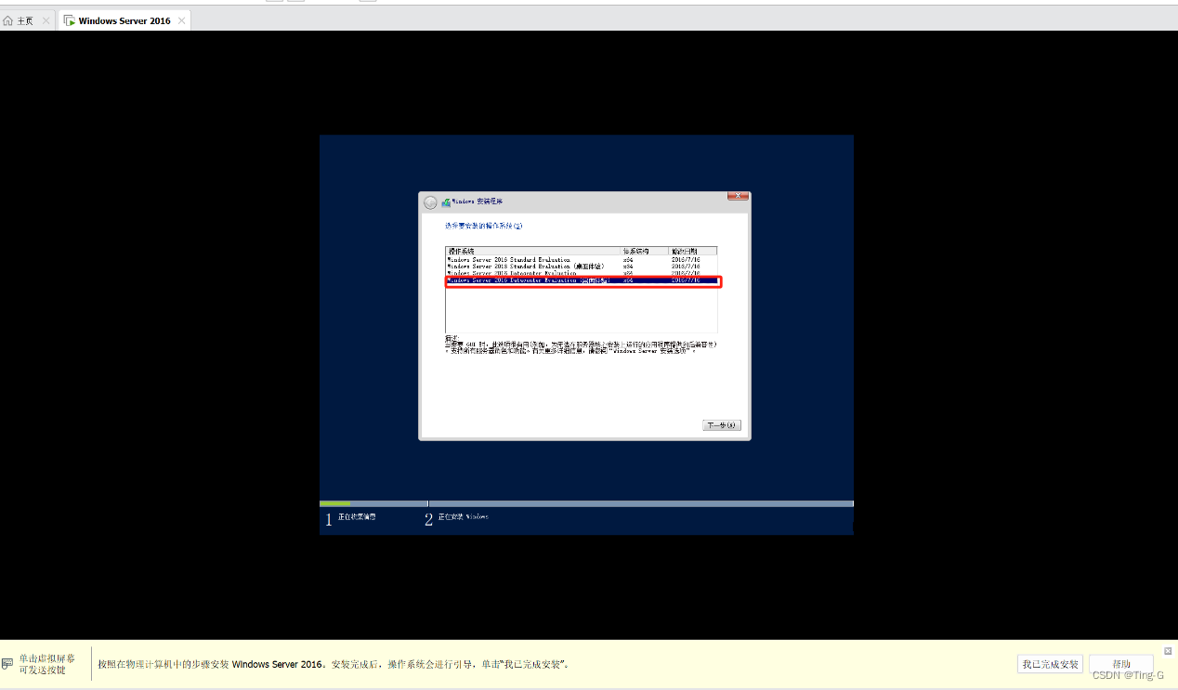Click the 操作系统 column header
This screenshot has height=690, width=1178.
click(533, 252)
